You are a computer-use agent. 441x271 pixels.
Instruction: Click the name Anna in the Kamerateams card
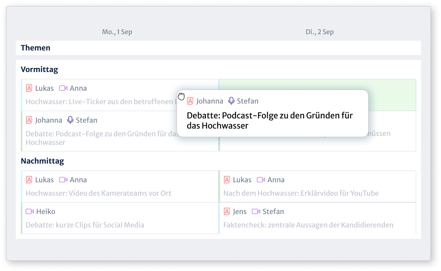pos(78,179)
